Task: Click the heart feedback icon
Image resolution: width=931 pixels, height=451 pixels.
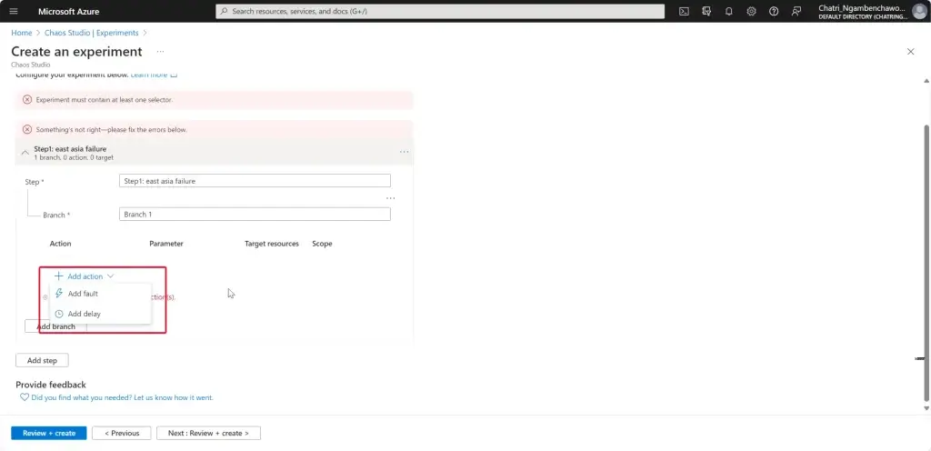Action: (x=25, y=397)
